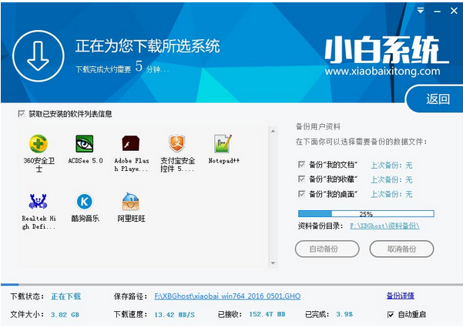The height and width of the screenshot is (328, 463).
Task: Select the 360安全卫士 software icon
Action: (x=38, y=144)
